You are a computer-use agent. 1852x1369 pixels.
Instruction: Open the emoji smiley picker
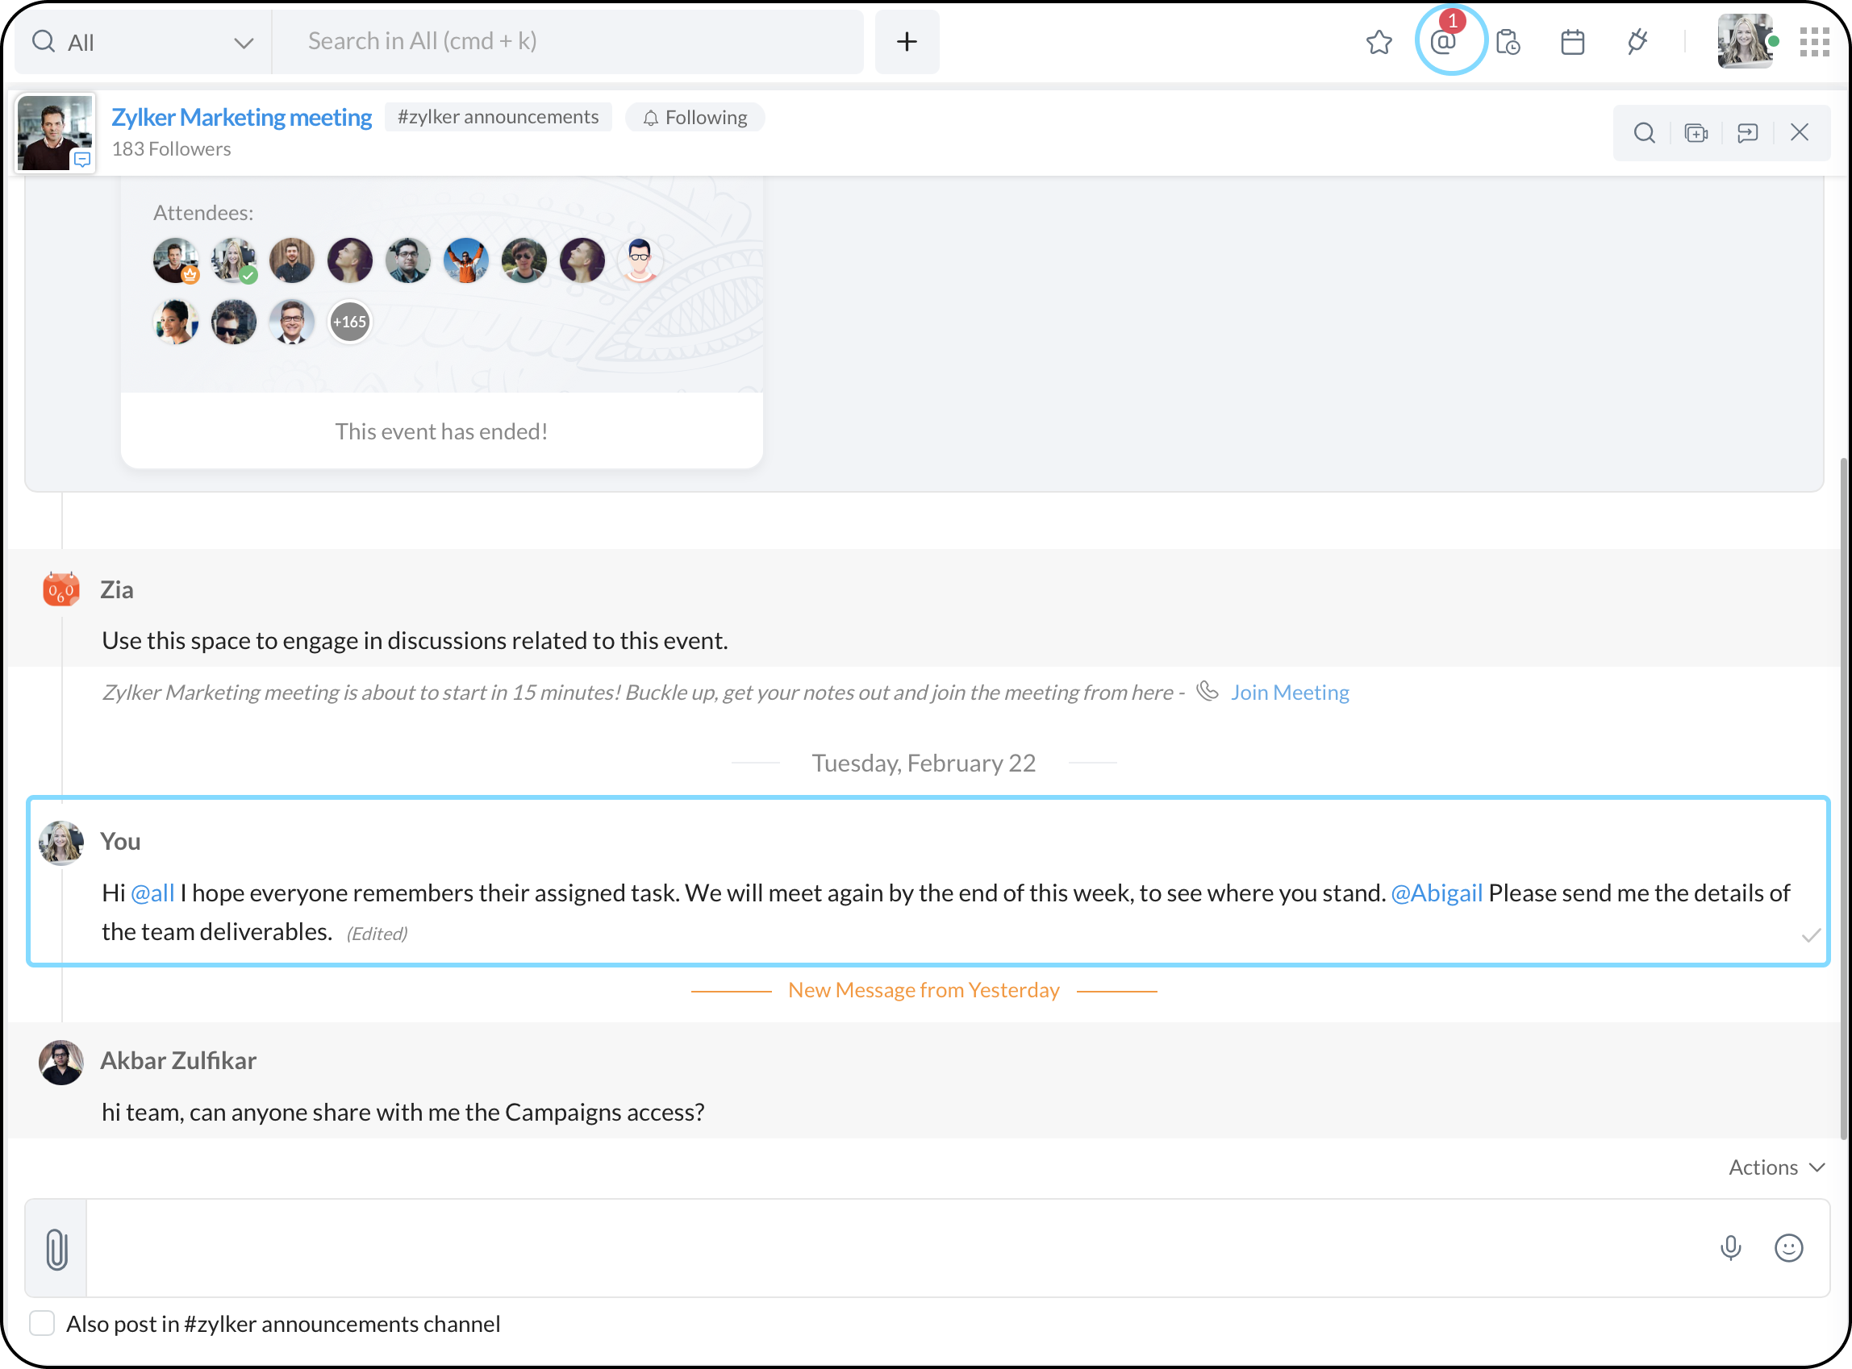click(x=1788, y=1247)
